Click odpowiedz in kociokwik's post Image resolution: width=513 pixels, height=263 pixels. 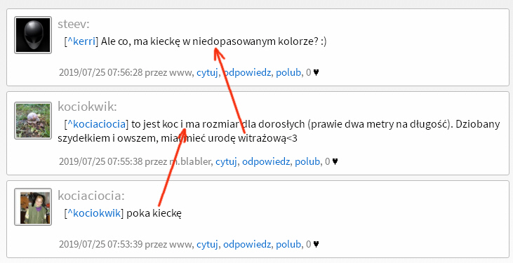(266, 161)
